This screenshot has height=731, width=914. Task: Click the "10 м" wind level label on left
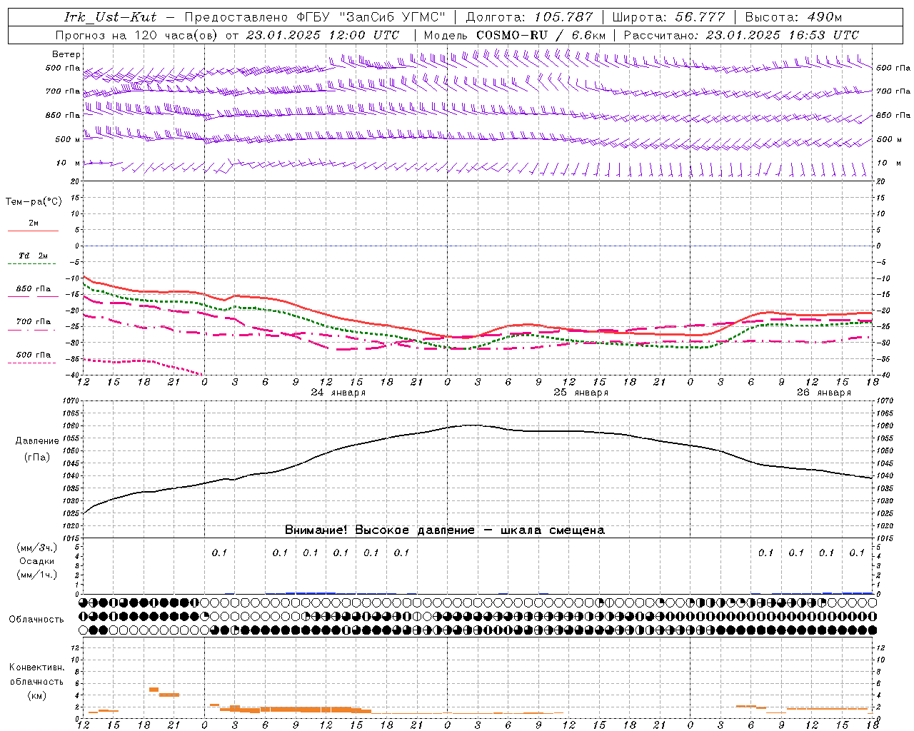pos(69,163)
